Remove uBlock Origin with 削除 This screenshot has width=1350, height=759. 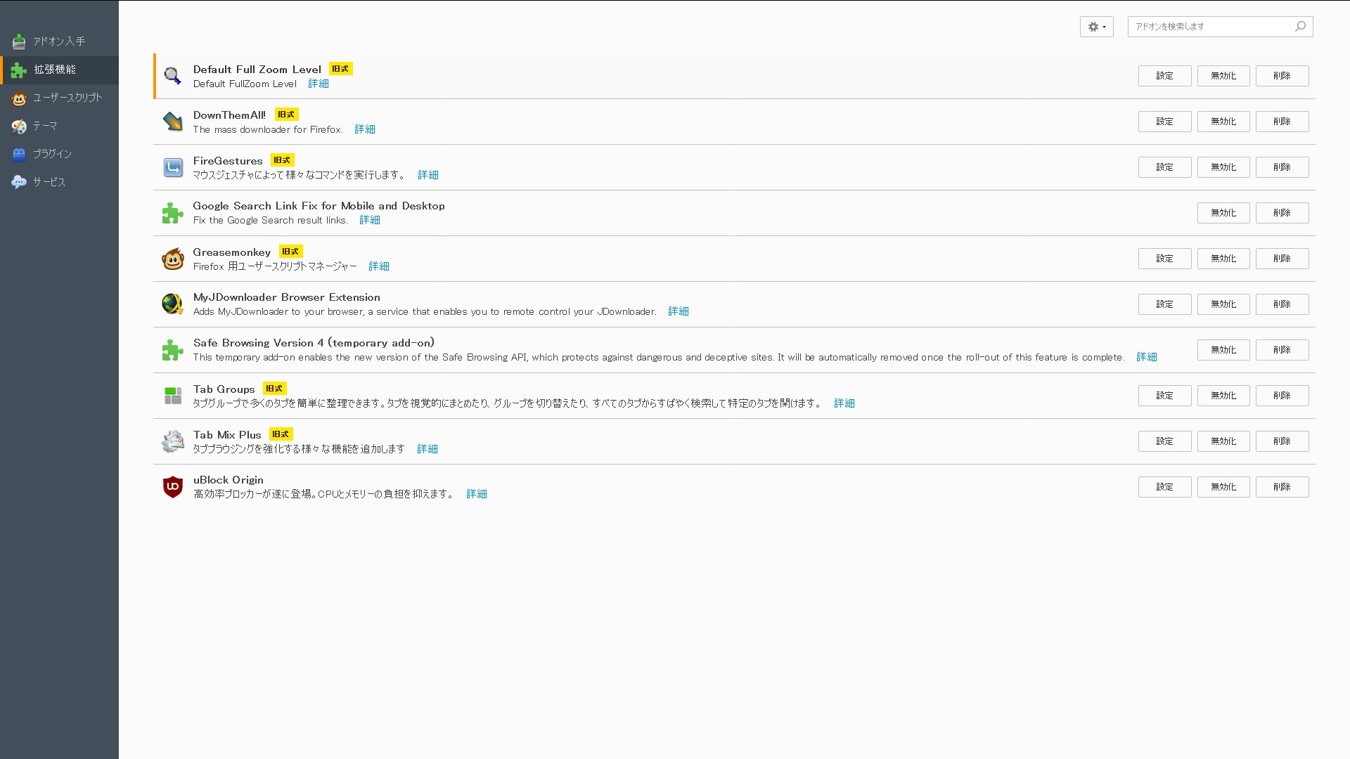tap(1282, 487)
